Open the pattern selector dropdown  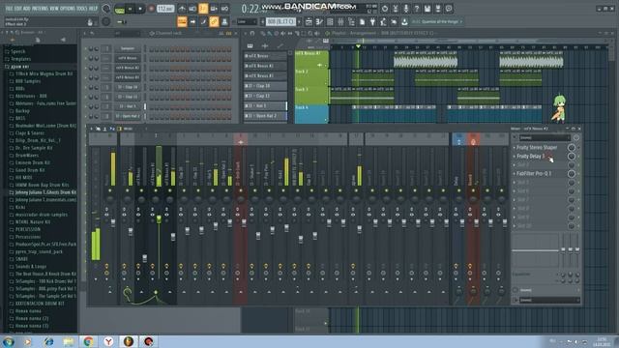(x=280, y=21)
